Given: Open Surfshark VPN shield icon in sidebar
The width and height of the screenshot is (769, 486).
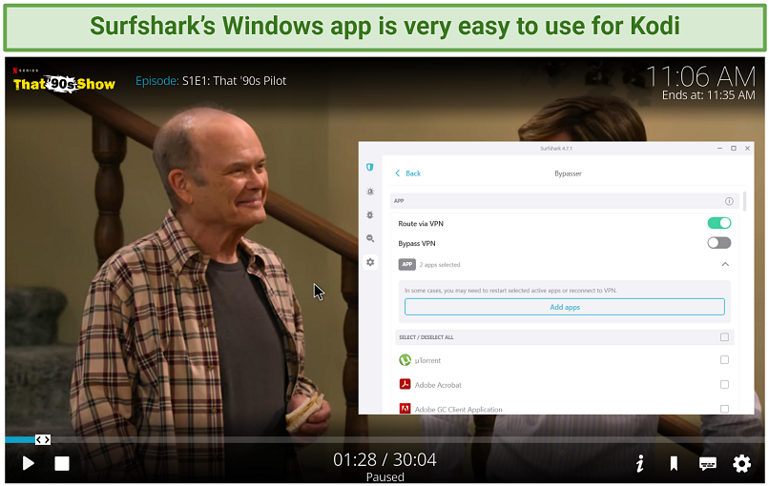Looking at the screenshot, I should pyautogui.click(x=370, y=167).
